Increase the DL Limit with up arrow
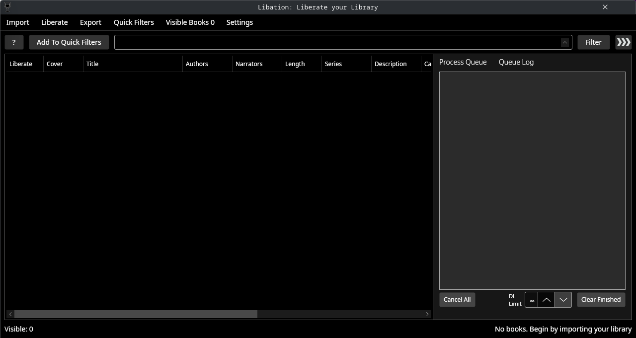Image resolution: width=636 pixels, height=338 pixels. (x=546, y=300)
